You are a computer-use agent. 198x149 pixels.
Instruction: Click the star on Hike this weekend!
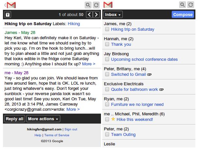pyautogui.click(x=113, y=119)
